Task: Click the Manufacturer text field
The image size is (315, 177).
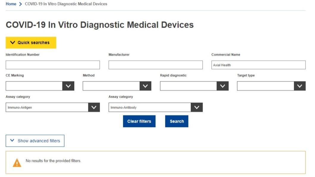Action: [155, 65]
